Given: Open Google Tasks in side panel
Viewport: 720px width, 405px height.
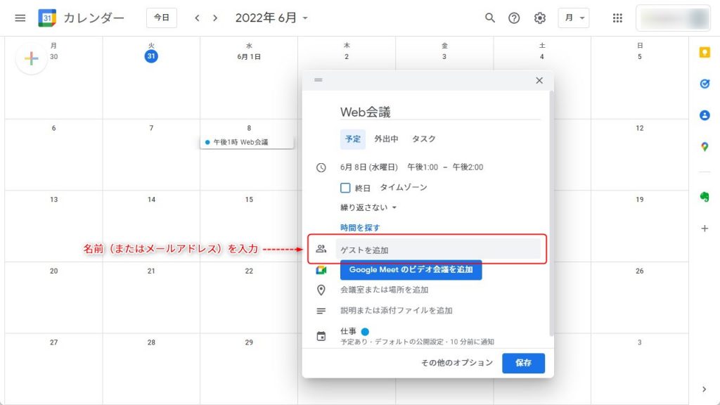Looking at the screenshot, I should (x=705, y=84).
